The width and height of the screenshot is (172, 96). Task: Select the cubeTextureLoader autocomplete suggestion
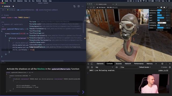(56, 42)
